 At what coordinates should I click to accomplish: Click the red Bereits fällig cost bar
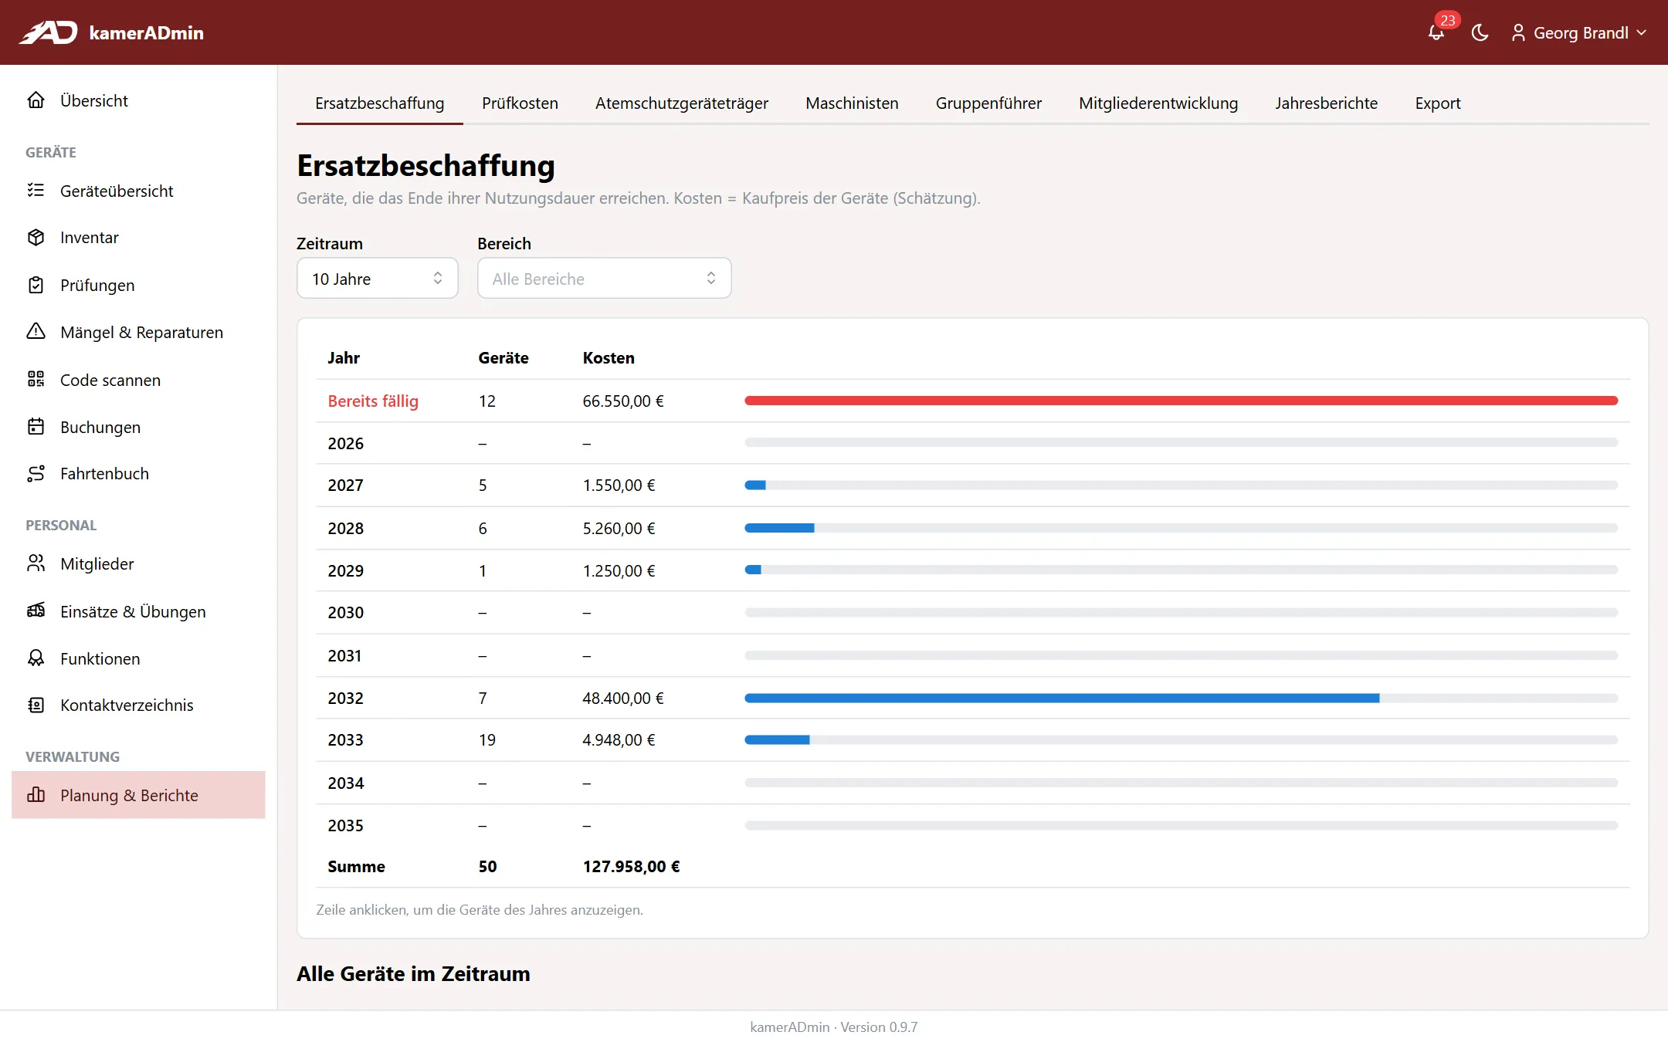click(1181, 401)
